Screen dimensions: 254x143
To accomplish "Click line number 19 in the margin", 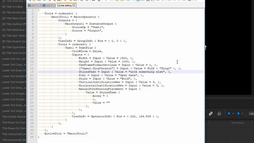I will click(32, 72).
